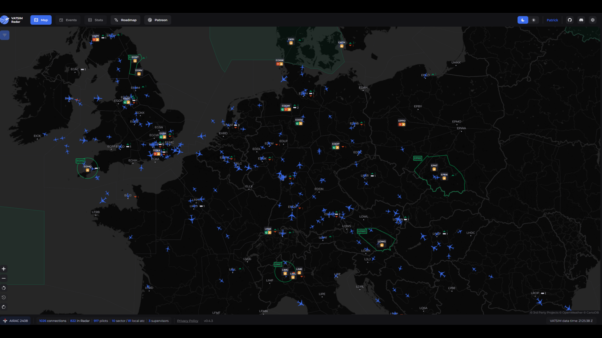Image resolution: width=602 pixels, height=338 pixels.
Task: Open the Discord icon
Action: (581, 20)
